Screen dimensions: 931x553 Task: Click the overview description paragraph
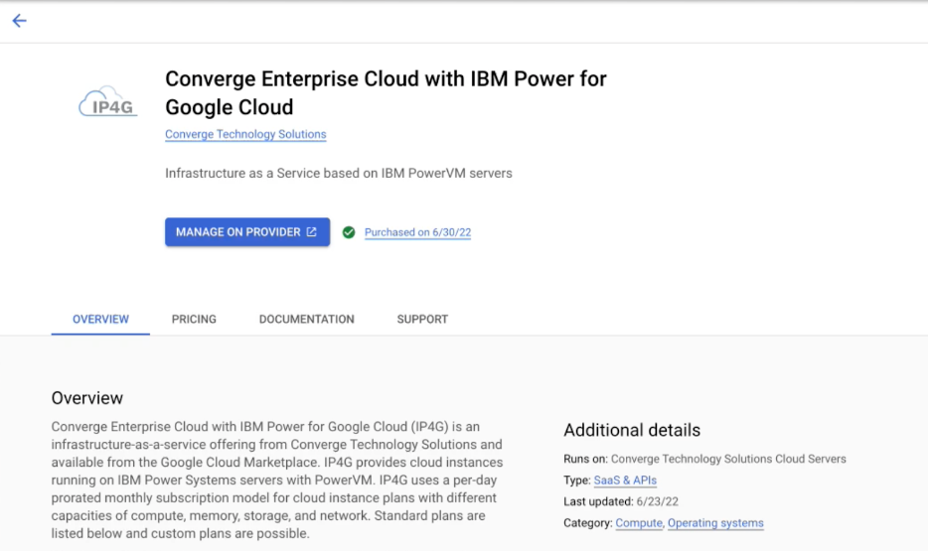(277, 480)
